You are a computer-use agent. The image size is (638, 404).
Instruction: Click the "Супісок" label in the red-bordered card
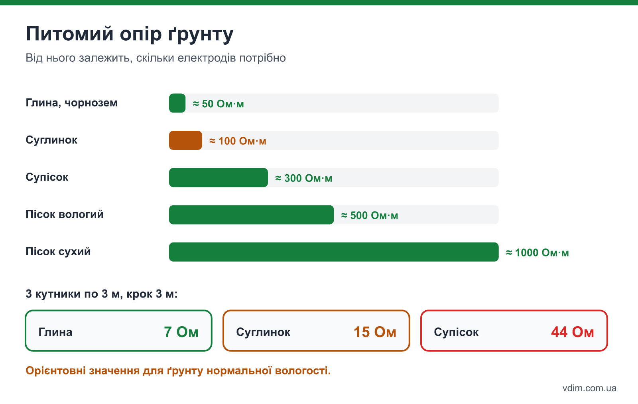456,332
